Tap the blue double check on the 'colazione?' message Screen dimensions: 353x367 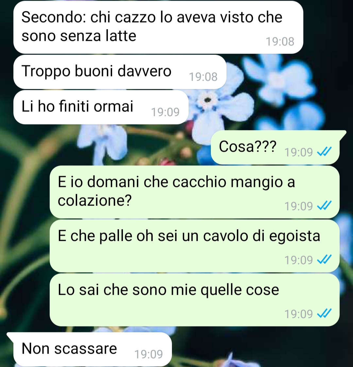(324, 205)
